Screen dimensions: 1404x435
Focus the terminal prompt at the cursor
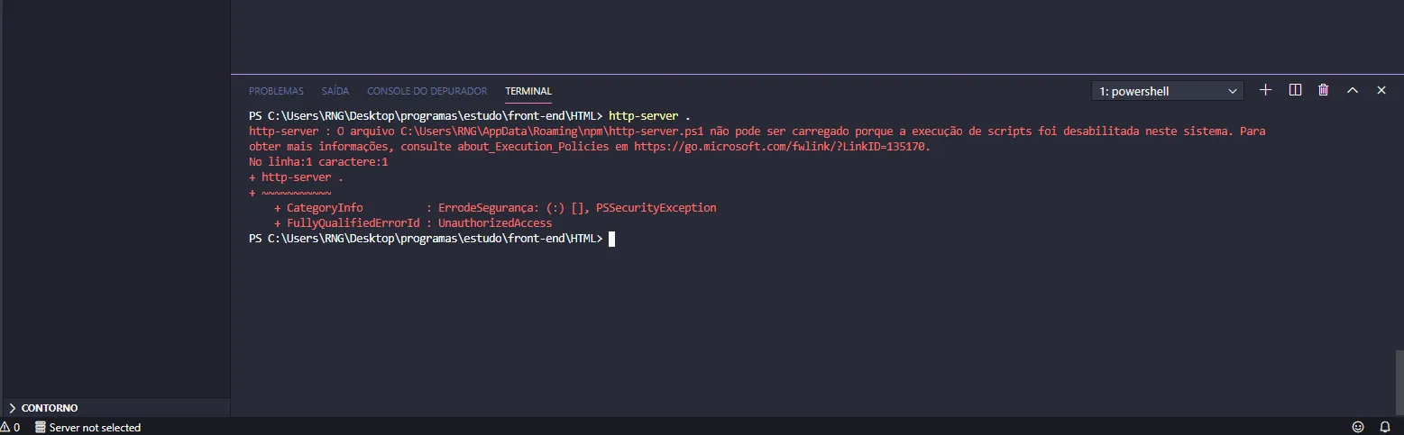coord(611,239)
